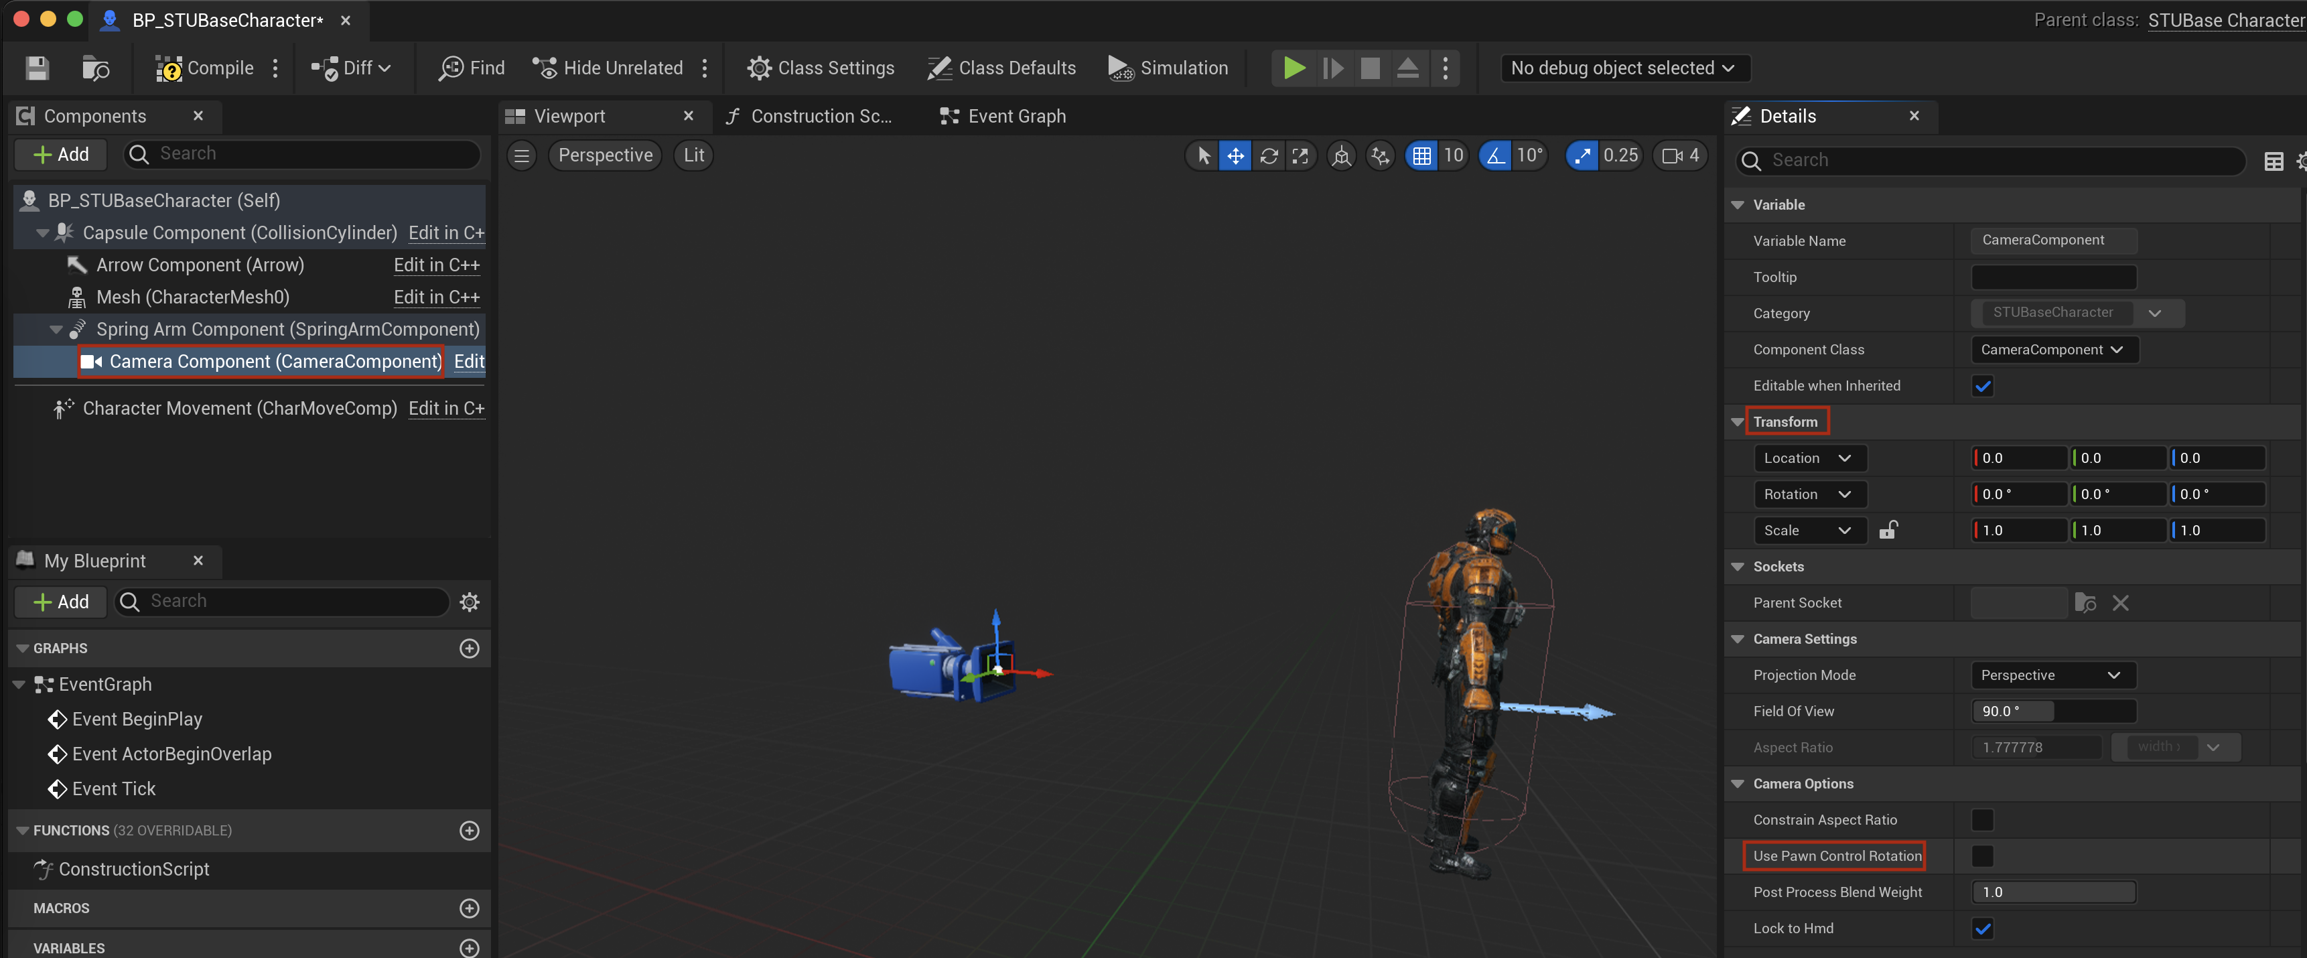Click the Field Of View slider
Screen dimensions: 2307x958
pos(2054,711)
